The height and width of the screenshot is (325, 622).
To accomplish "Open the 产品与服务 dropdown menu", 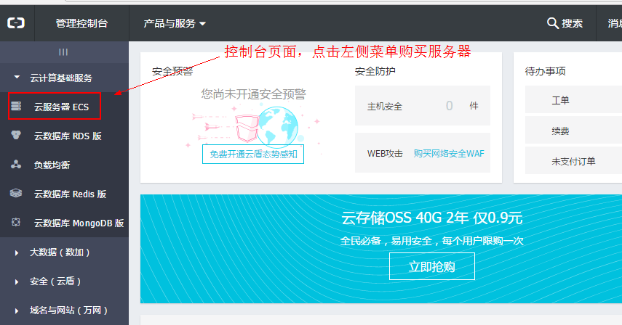I will click(x=175, y=23).
